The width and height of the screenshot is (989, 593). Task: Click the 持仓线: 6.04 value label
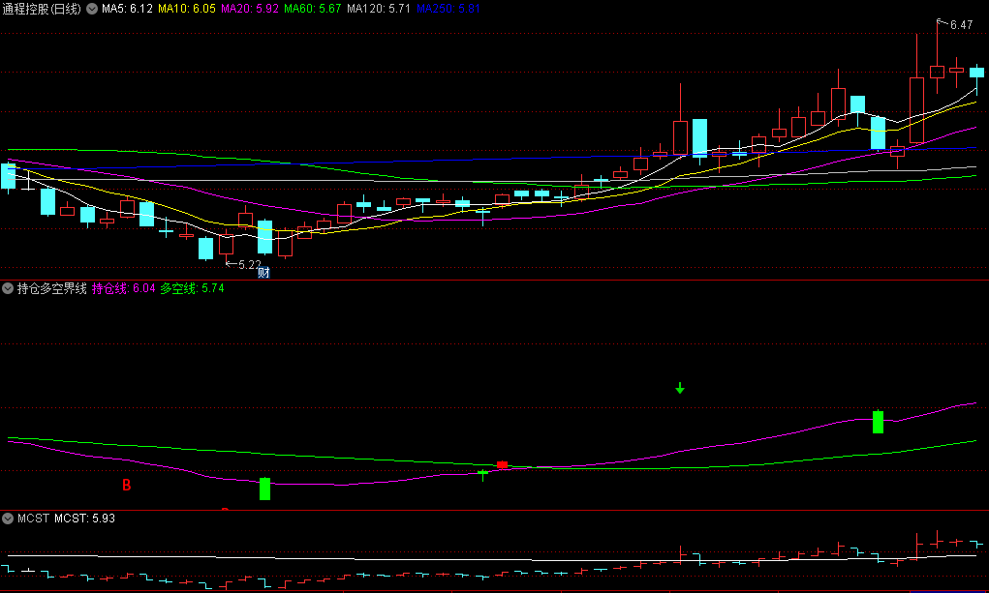tap(124, 288)
